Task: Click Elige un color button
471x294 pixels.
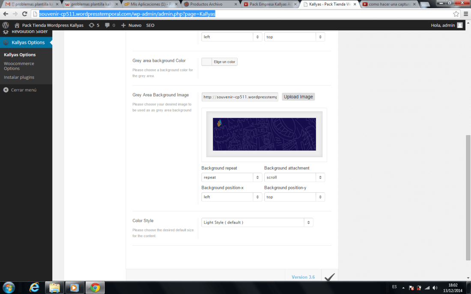Action: [x=224, y=62]
